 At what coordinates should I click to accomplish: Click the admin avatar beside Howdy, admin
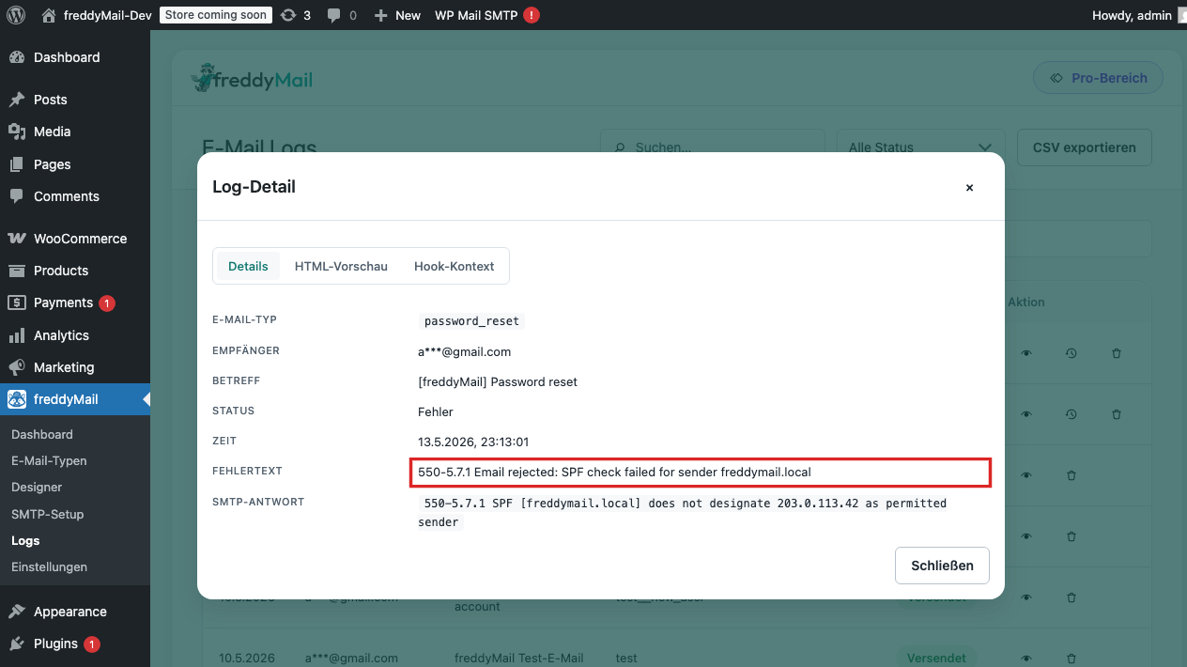pyautogui.click(x=1182, y=15)
